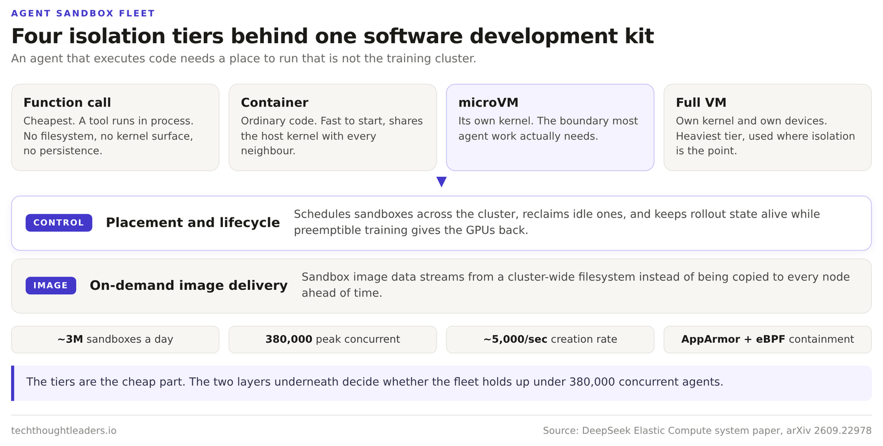
Task: Click the 'On-demand image delivery' heading
Action: pyautogui.click(x=189, y=285)
